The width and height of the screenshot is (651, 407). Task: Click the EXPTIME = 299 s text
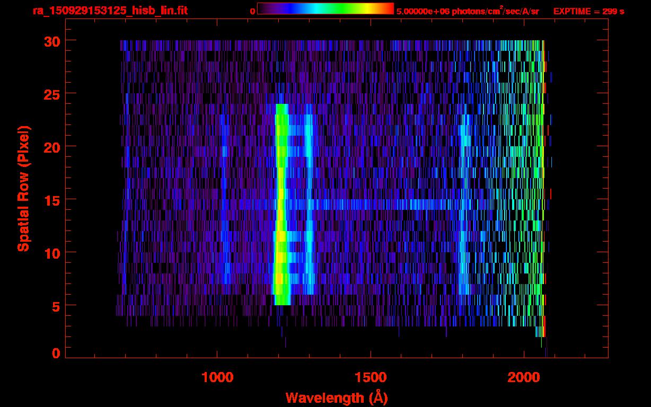click(588, 11)
